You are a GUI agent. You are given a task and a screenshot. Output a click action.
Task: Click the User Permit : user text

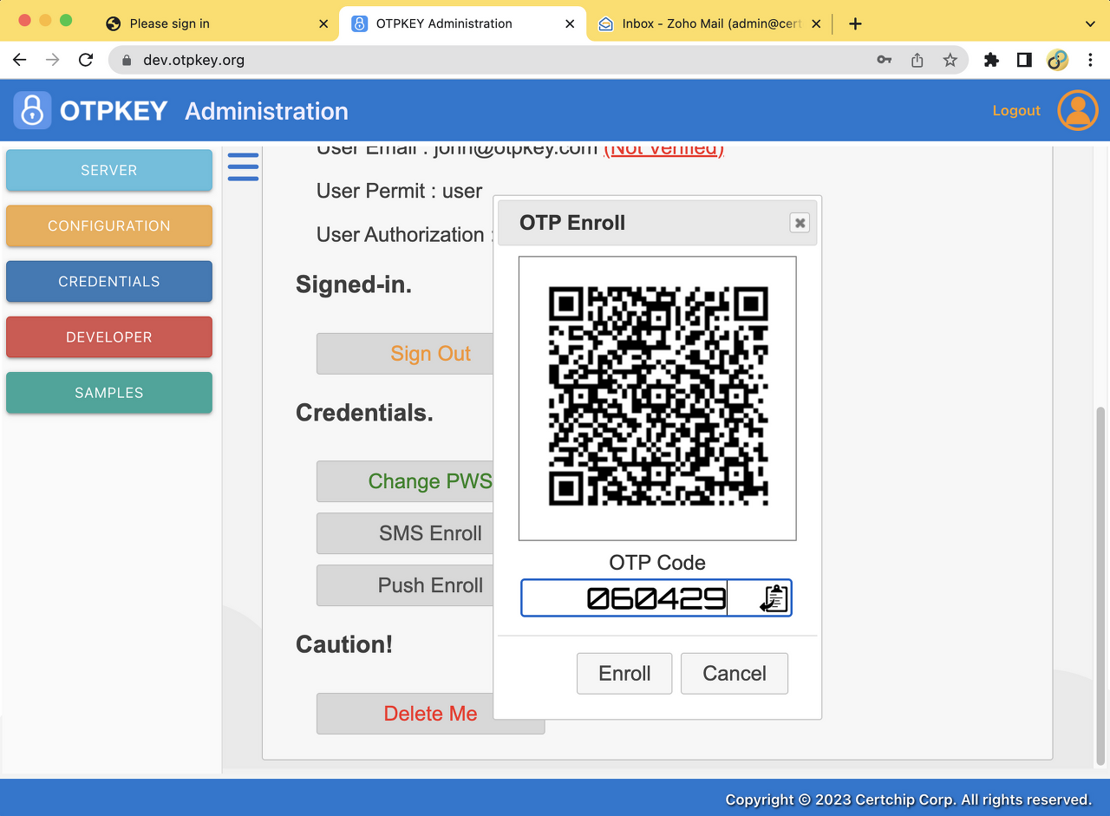tap(399, 191)
